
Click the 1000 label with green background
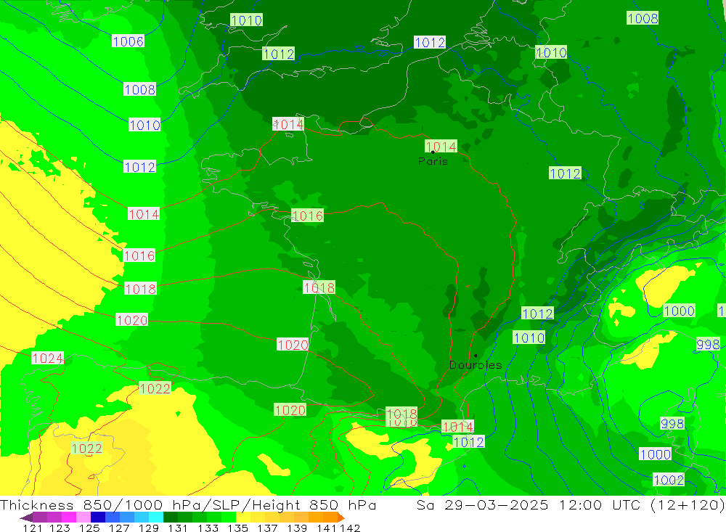pyautogui.click(x=680, y=311)
